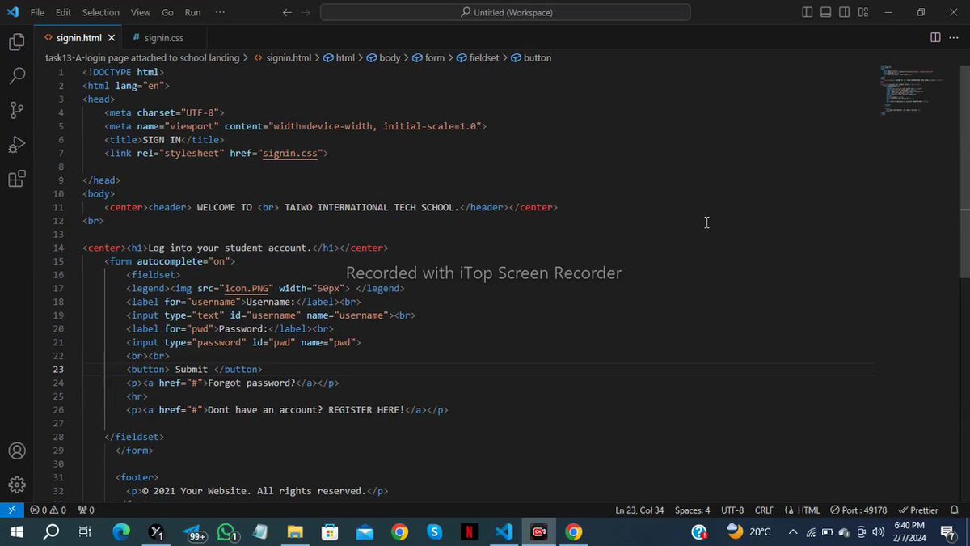Open the volume tray icon

(x=879, y=532)
